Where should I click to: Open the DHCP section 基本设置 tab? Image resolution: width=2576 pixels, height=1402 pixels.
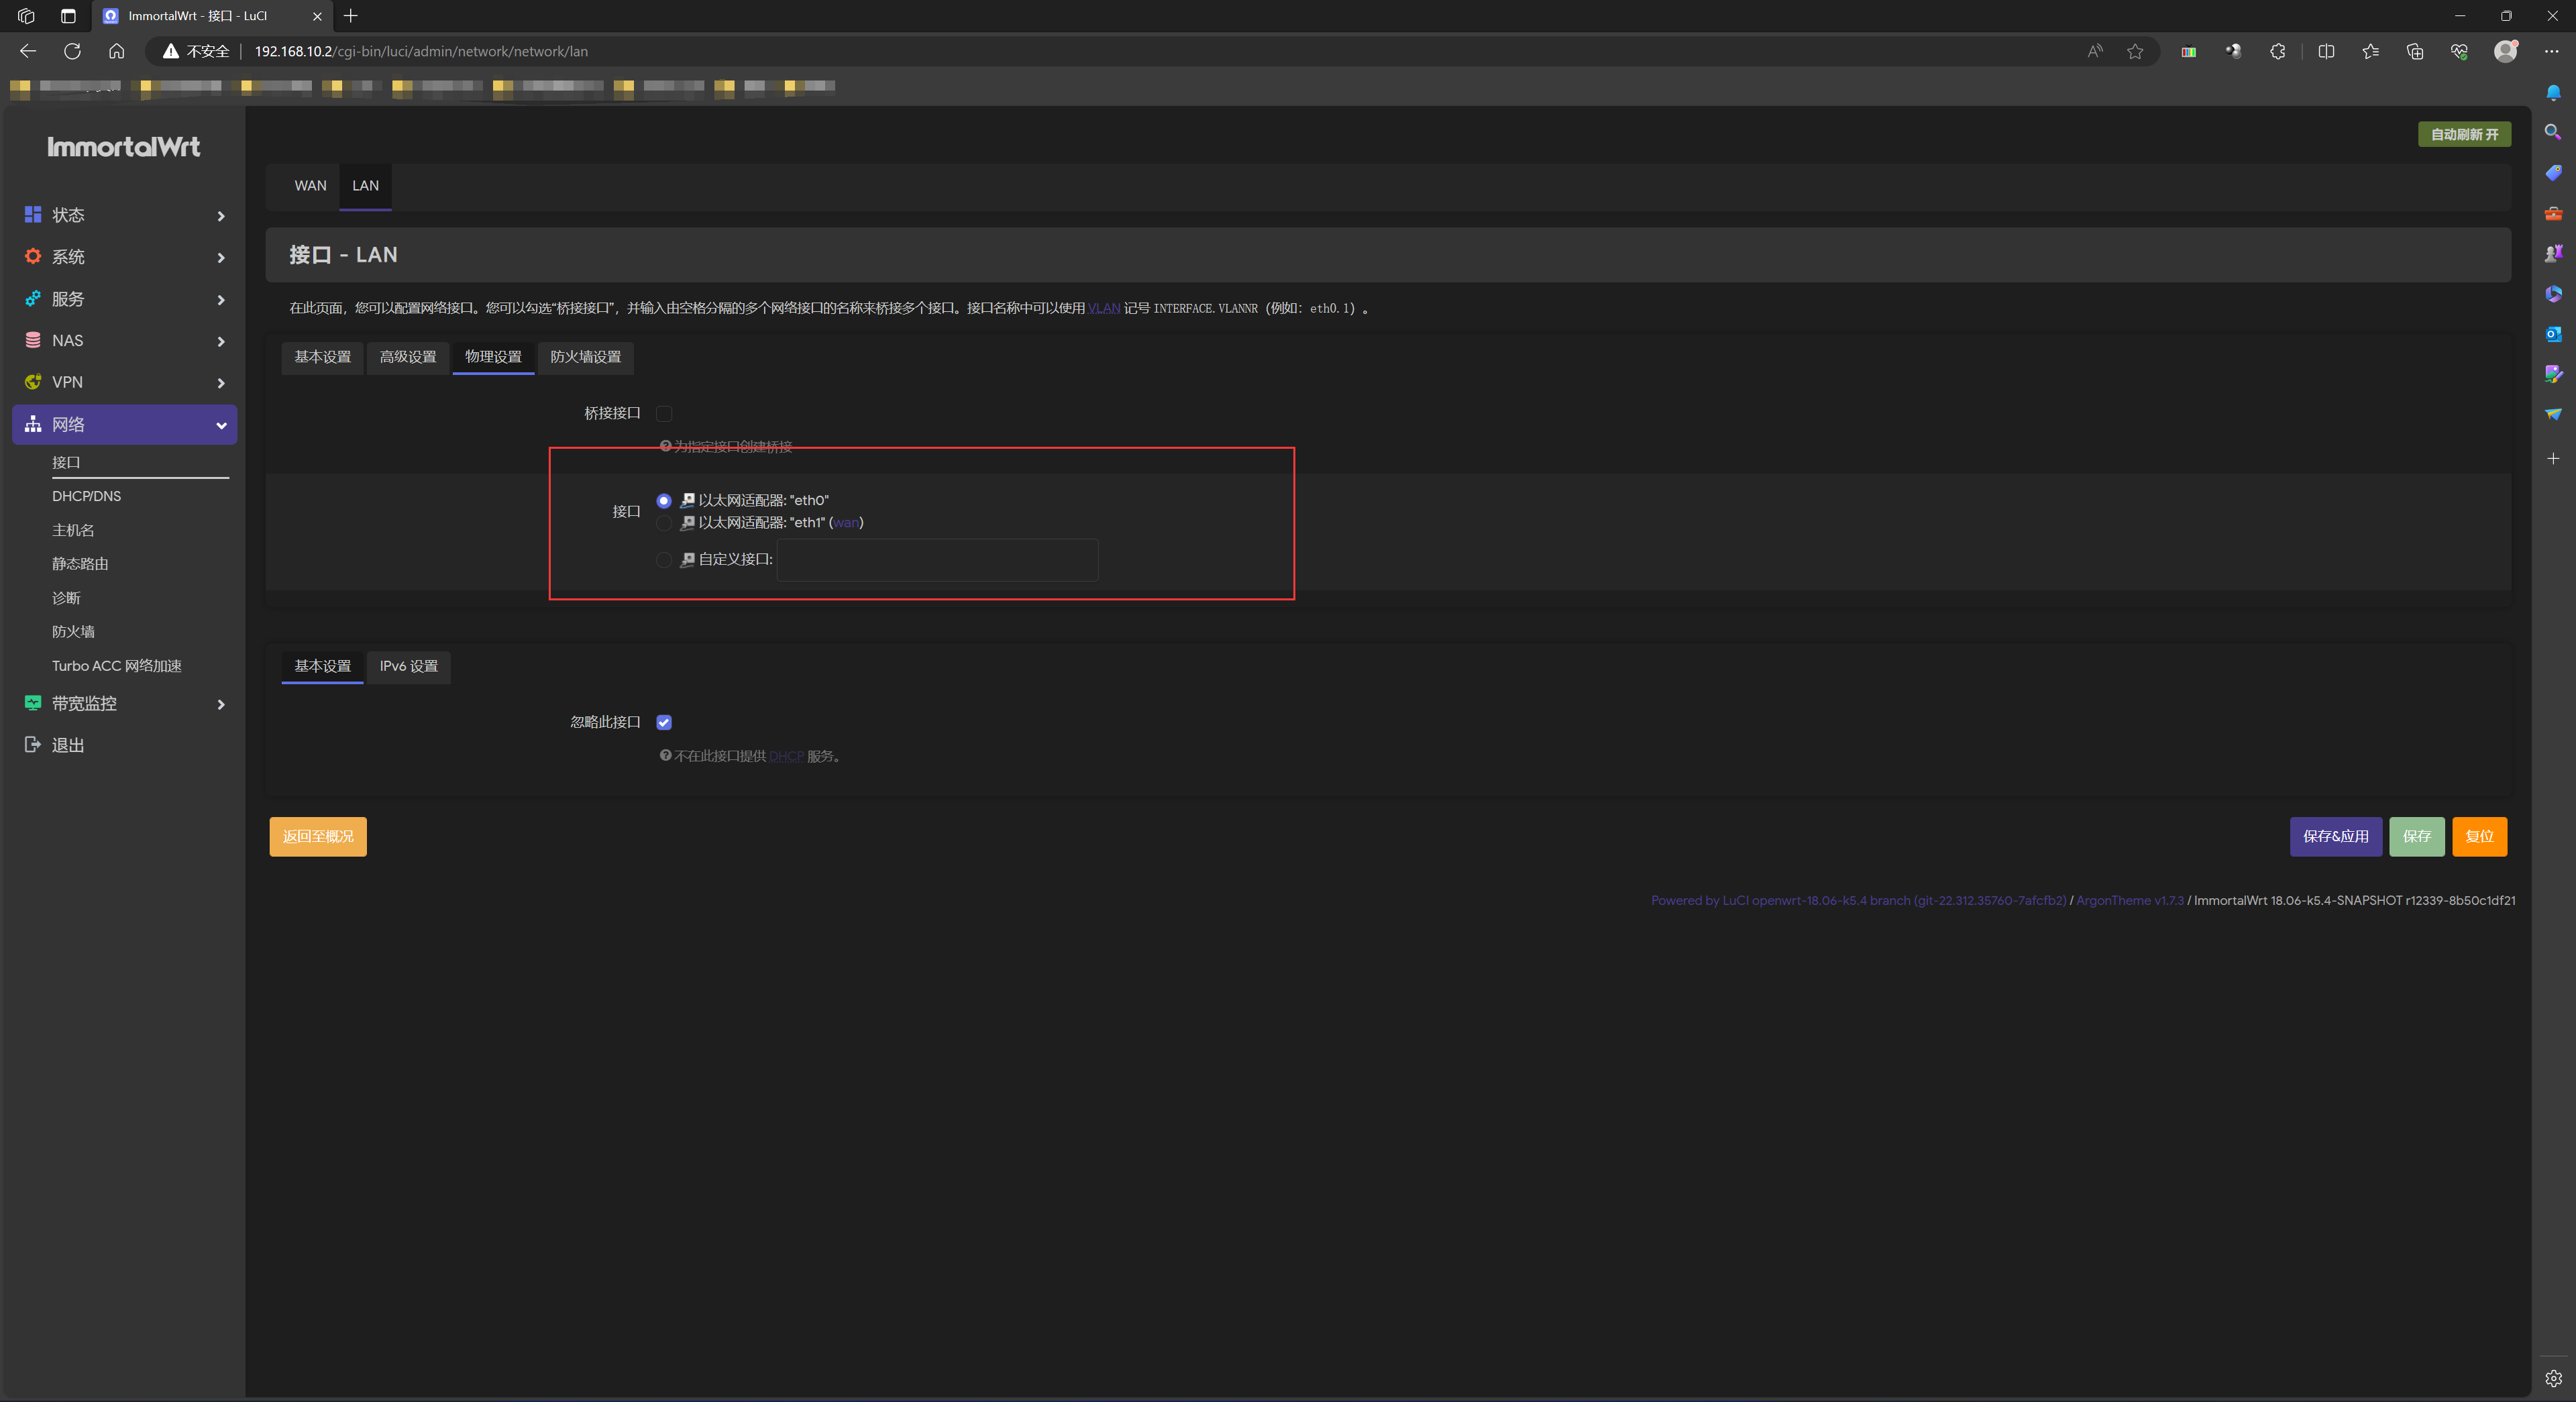322,666
